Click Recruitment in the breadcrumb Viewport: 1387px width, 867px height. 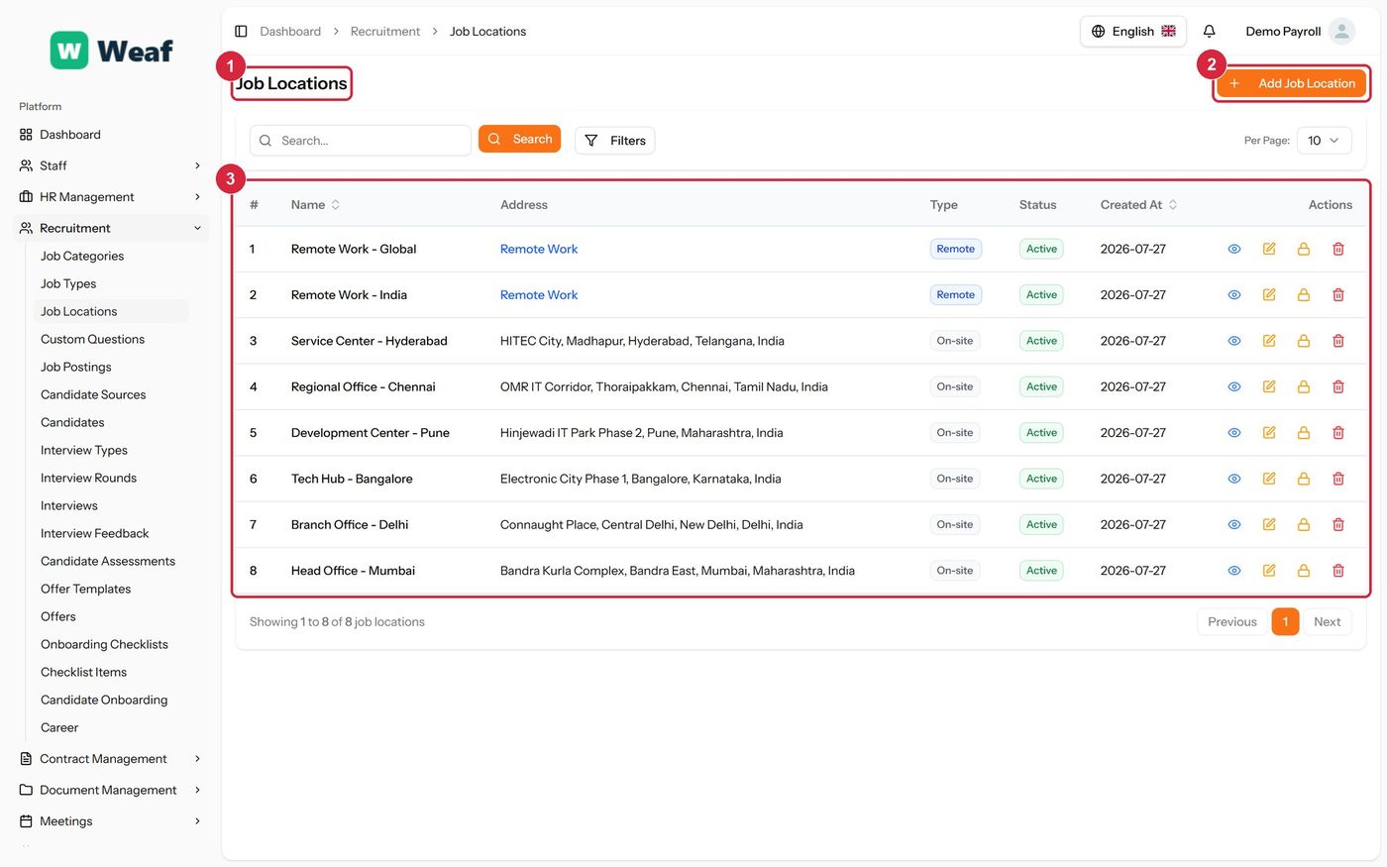click(385, 32)
